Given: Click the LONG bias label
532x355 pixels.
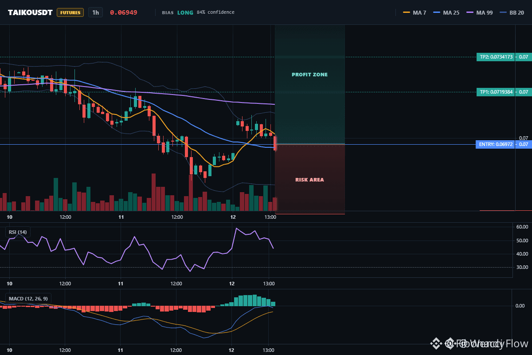Looking at the screenshot, I should [x=185, y=12].
